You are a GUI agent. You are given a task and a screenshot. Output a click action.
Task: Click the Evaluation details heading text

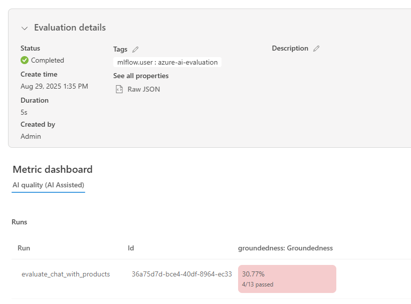click(70, 28)
